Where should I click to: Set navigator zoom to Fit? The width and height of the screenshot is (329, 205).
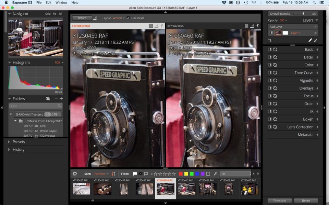[x=54, y=14]
